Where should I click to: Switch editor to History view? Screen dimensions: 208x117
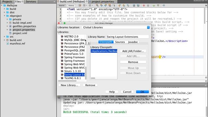click(x=71, y=6)
